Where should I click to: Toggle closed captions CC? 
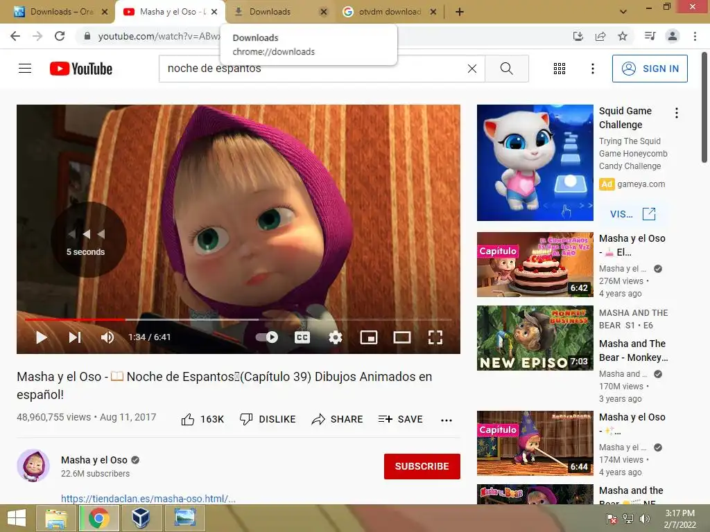pyautogui.click(x=302, y=337)
